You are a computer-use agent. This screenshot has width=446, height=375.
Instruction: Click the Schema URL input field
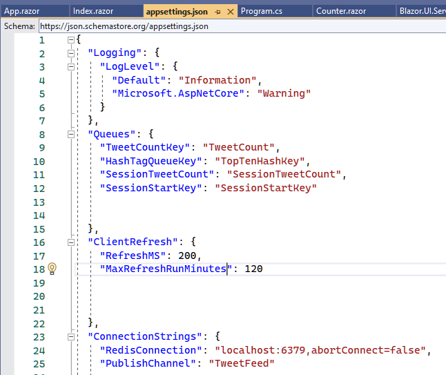point(242,26)
